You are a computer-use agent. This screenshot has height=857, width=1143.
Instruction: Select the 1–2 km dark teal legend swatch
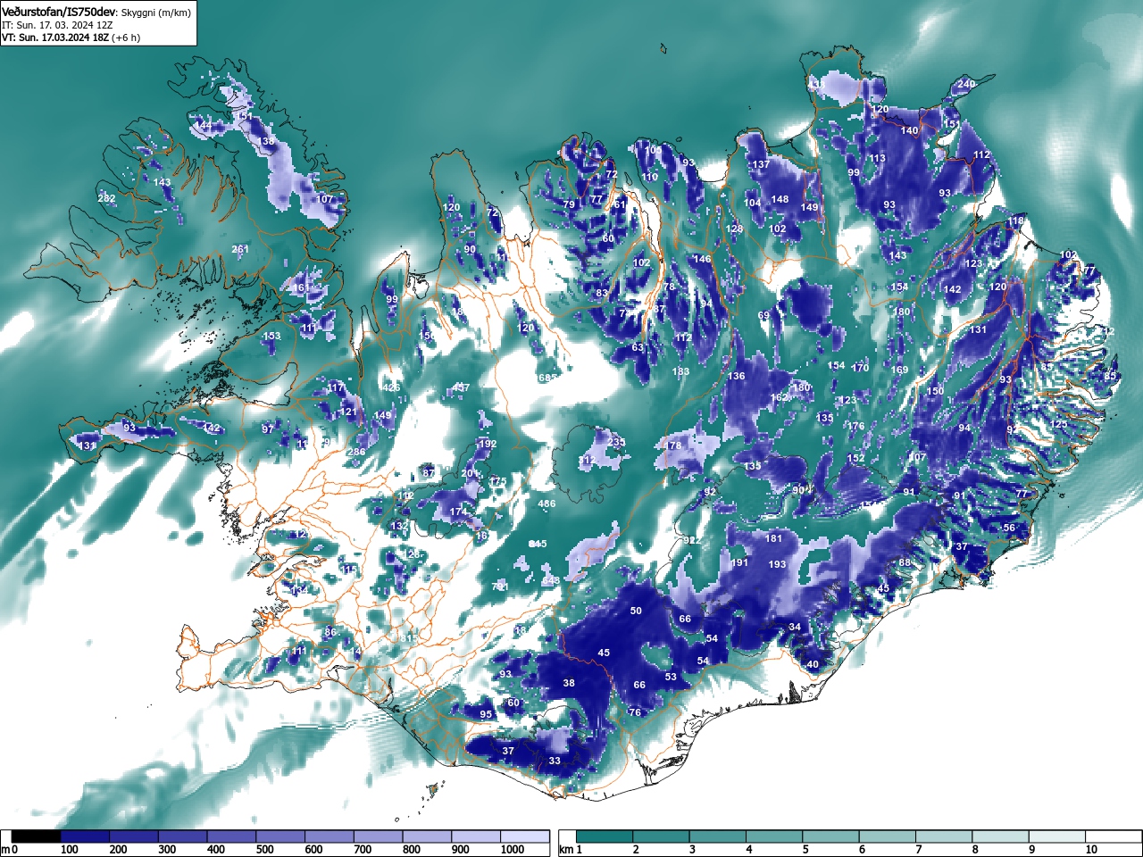click(605, 836)
